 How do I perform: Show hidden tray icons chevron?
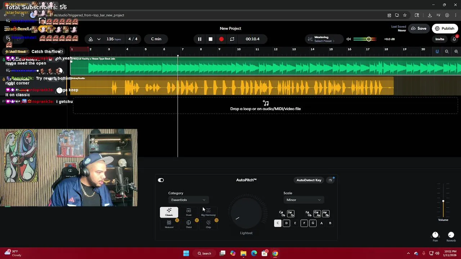tap(408, 254)
